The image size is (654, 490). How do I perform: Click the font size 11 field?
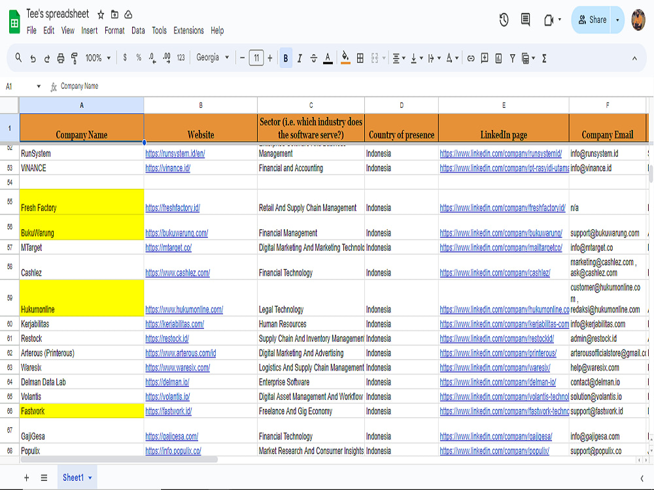click(x=256, y=58)
